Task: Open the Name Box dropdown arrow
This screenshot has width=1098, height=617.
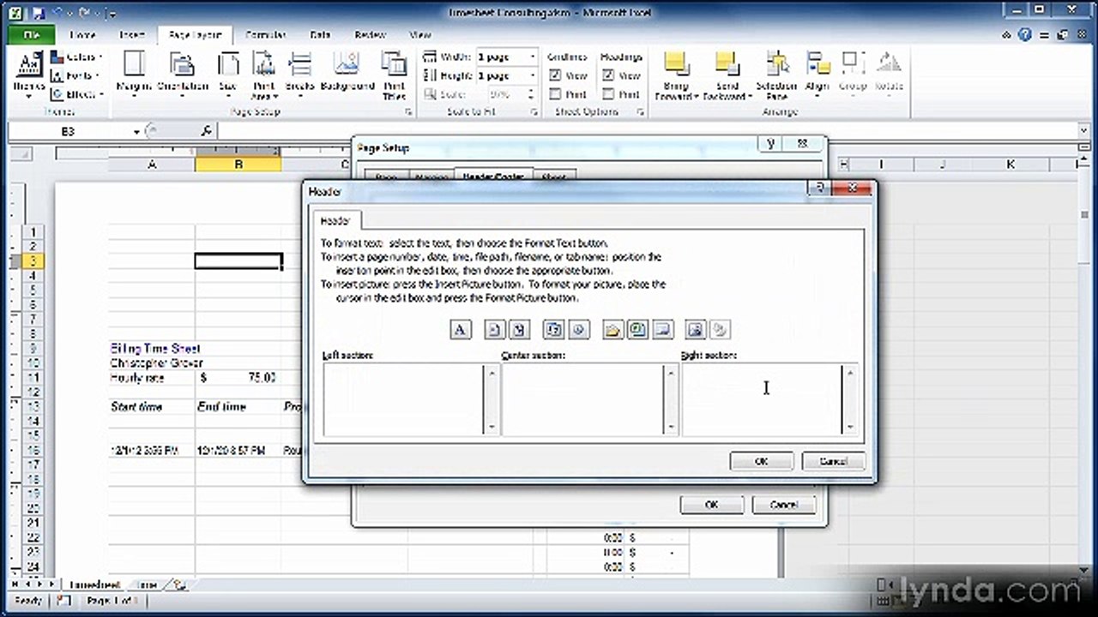Action: (x=136, y=131)
